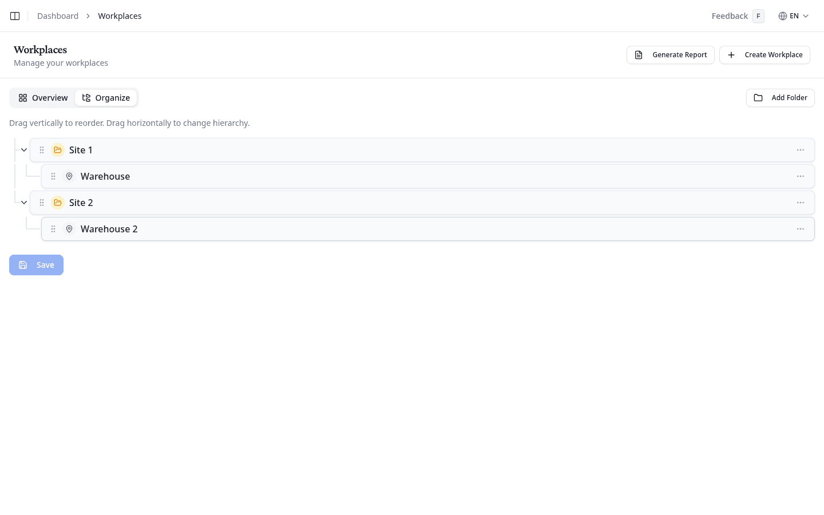Click the yellow folder icon beside Site 2

pyautogui.click(x=58, y=202)
